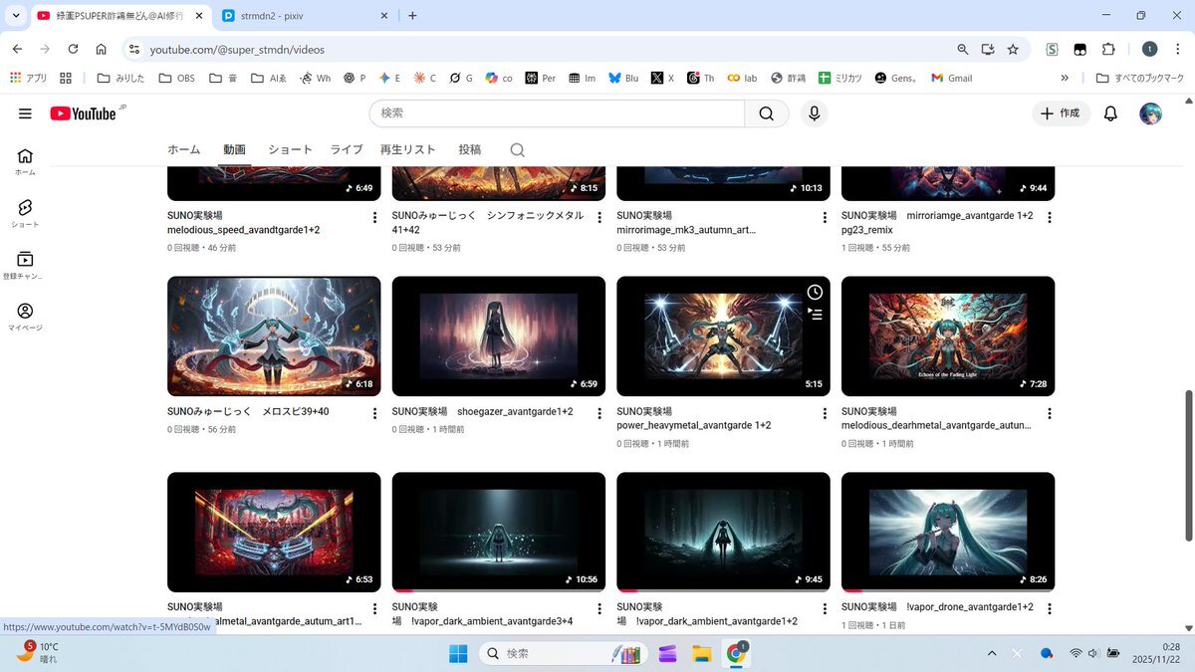Image resolution: width=1195 pixels, height=672 pixels.
Task: Switch to the ライブ channel tab
Action: click(347, 149)
